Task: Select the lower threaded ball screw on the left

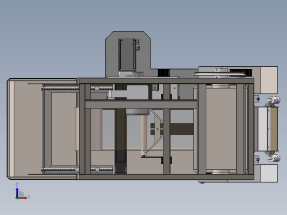Action: 77,169
